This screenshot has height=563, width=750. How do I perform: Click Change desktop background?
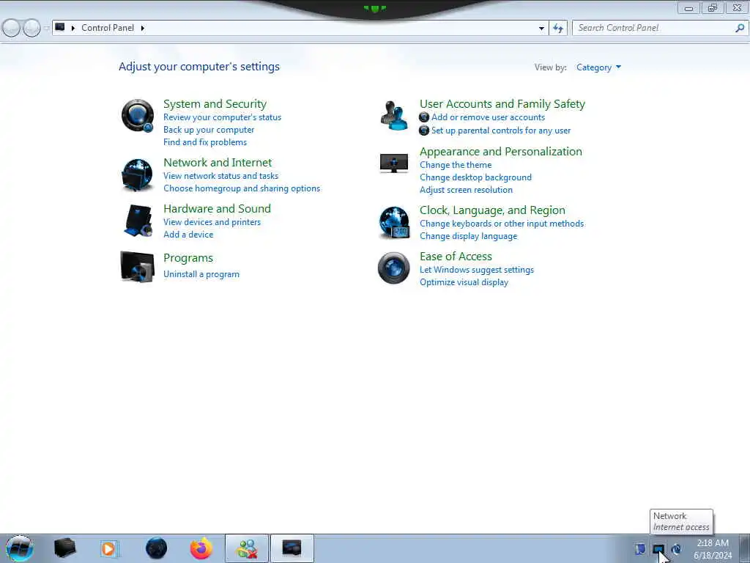(x=475, y=177)
